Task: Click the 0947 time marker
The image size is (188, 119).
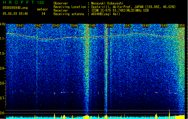Action: tap(128, 26)
